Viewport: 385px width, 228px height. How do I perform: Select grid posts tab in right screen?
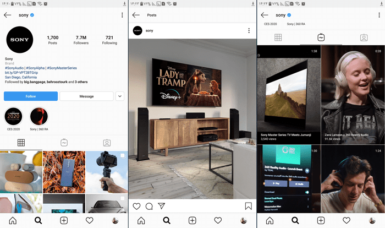pyautogui.click(x=278, y=37)
